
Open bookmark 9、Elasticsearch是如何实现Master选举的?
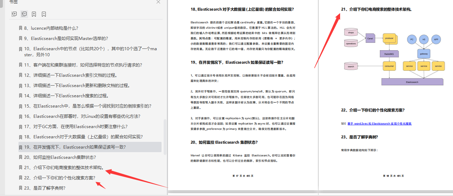pyautogui.click(x=66, y=38)
